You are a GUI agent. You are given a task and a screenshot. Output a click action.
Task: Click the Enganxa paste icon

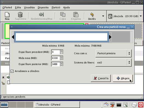point(76,15)
